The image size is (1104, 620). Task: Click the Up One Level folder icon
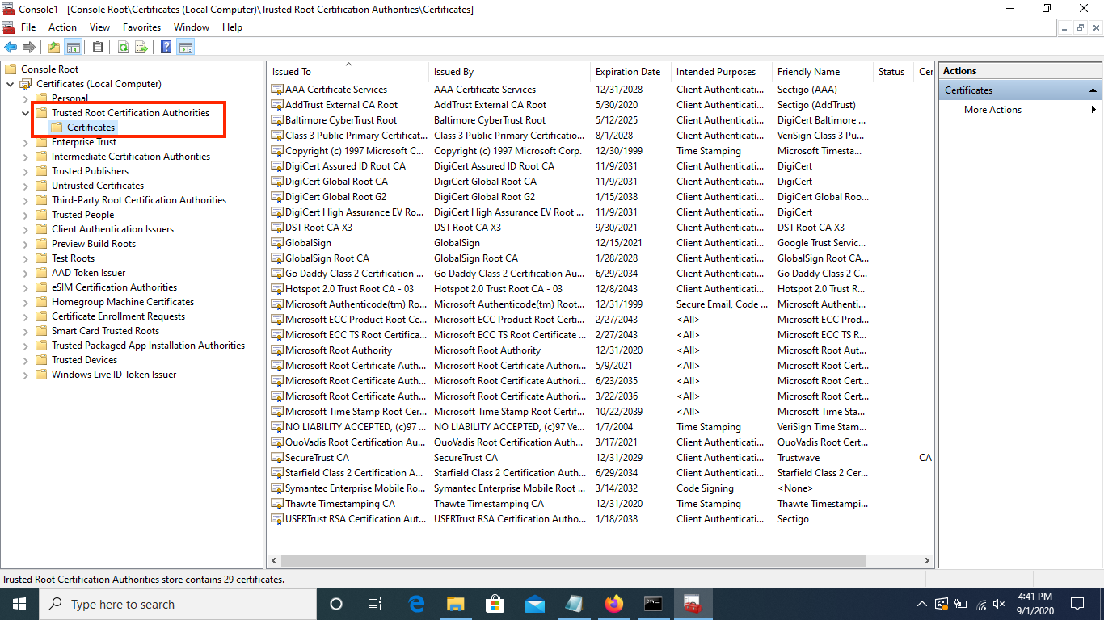click(x=53, y=46)
